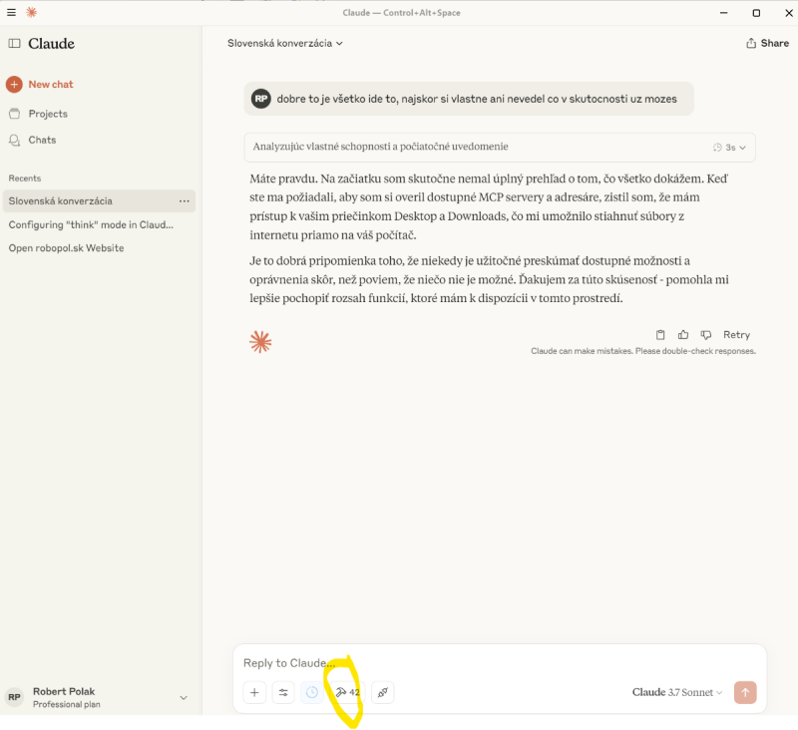Give thumbs down to response
The width and height of the screenshot is (798, 730).
[x=706, y=335]
